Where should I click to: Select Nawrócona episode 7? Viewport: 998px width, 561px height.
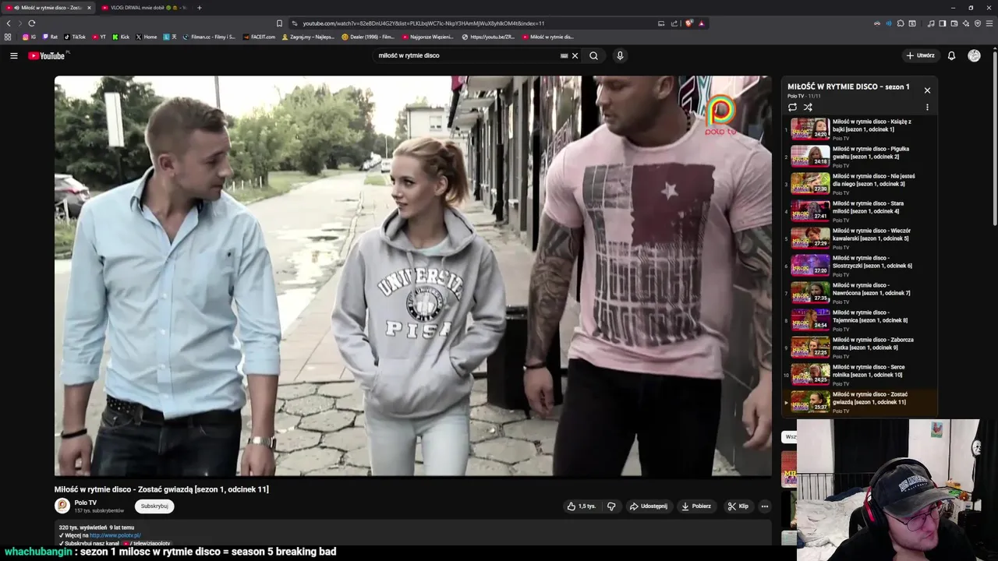tap(859, 292)
